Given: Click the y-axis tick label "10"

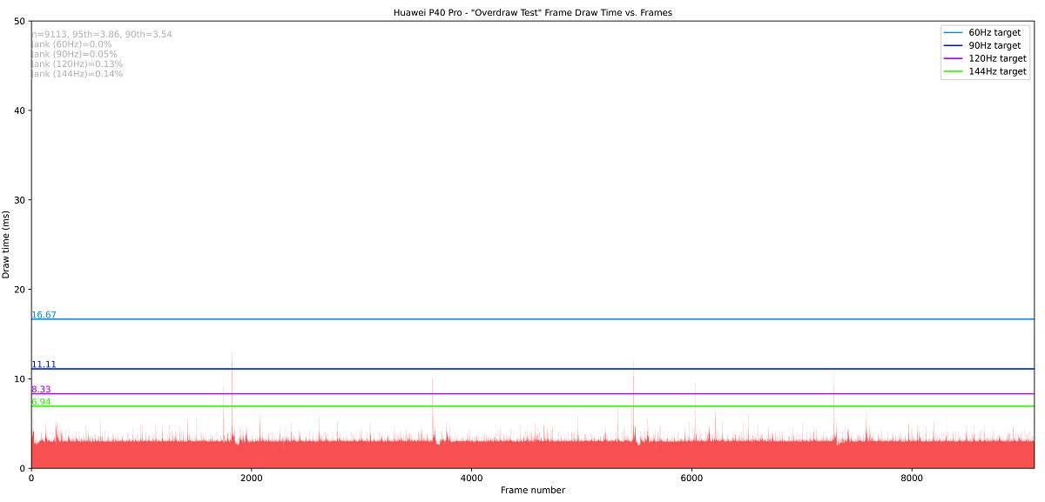Looking at the screenshot, I should [x=19, y=379].
